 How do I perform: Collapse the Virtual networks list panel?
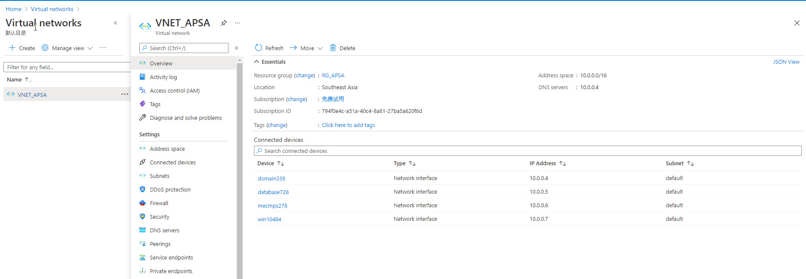tap(116, 23)
